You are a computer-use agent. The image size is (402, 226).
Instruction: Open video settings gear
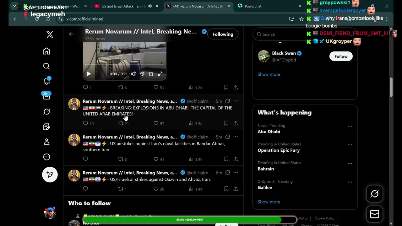click(142, 74)
